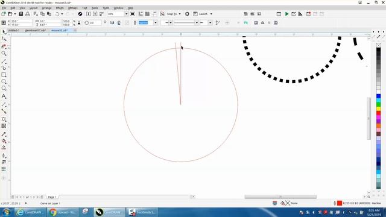Select the Ellipse tool
386x217 pixels.
click(x=4, y=81)
